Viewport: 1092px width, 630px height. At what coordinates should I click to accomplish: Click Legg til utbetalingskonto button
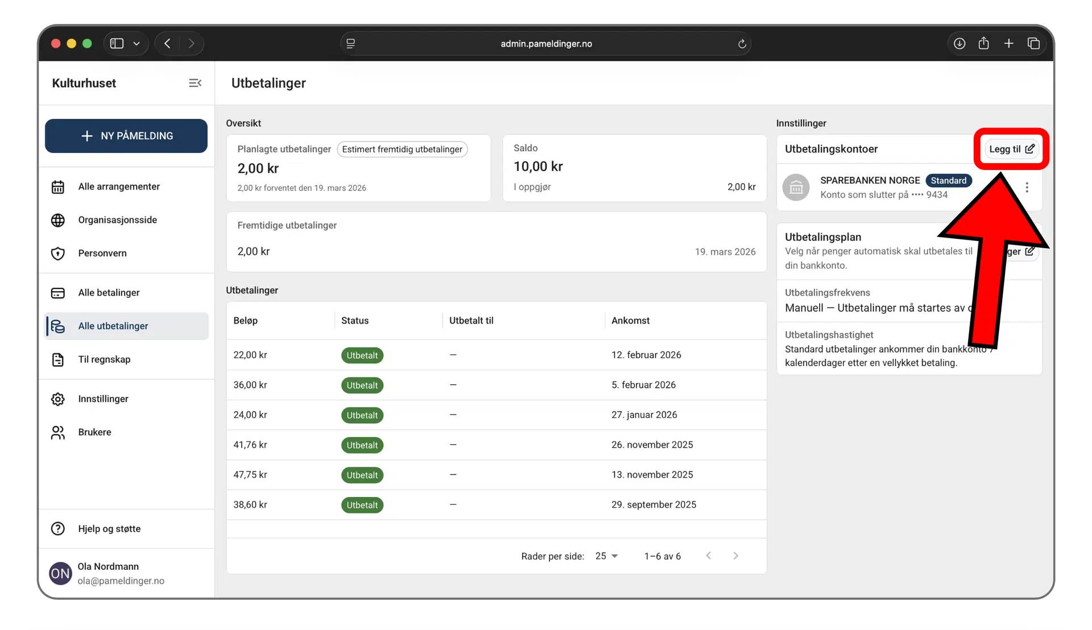[1011, 149]
